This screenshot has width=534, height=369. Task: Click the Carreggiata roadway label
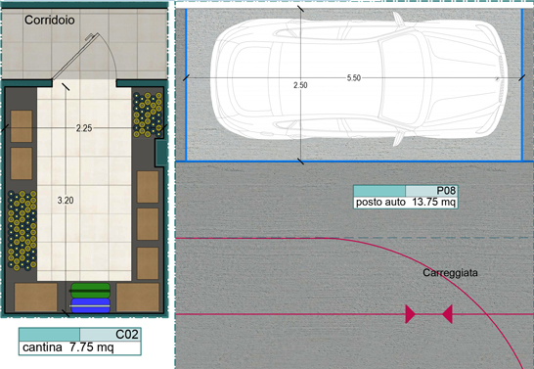450,272
